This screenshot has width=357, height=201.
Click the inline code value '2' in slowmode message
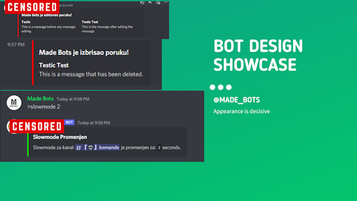click(159, 148)
